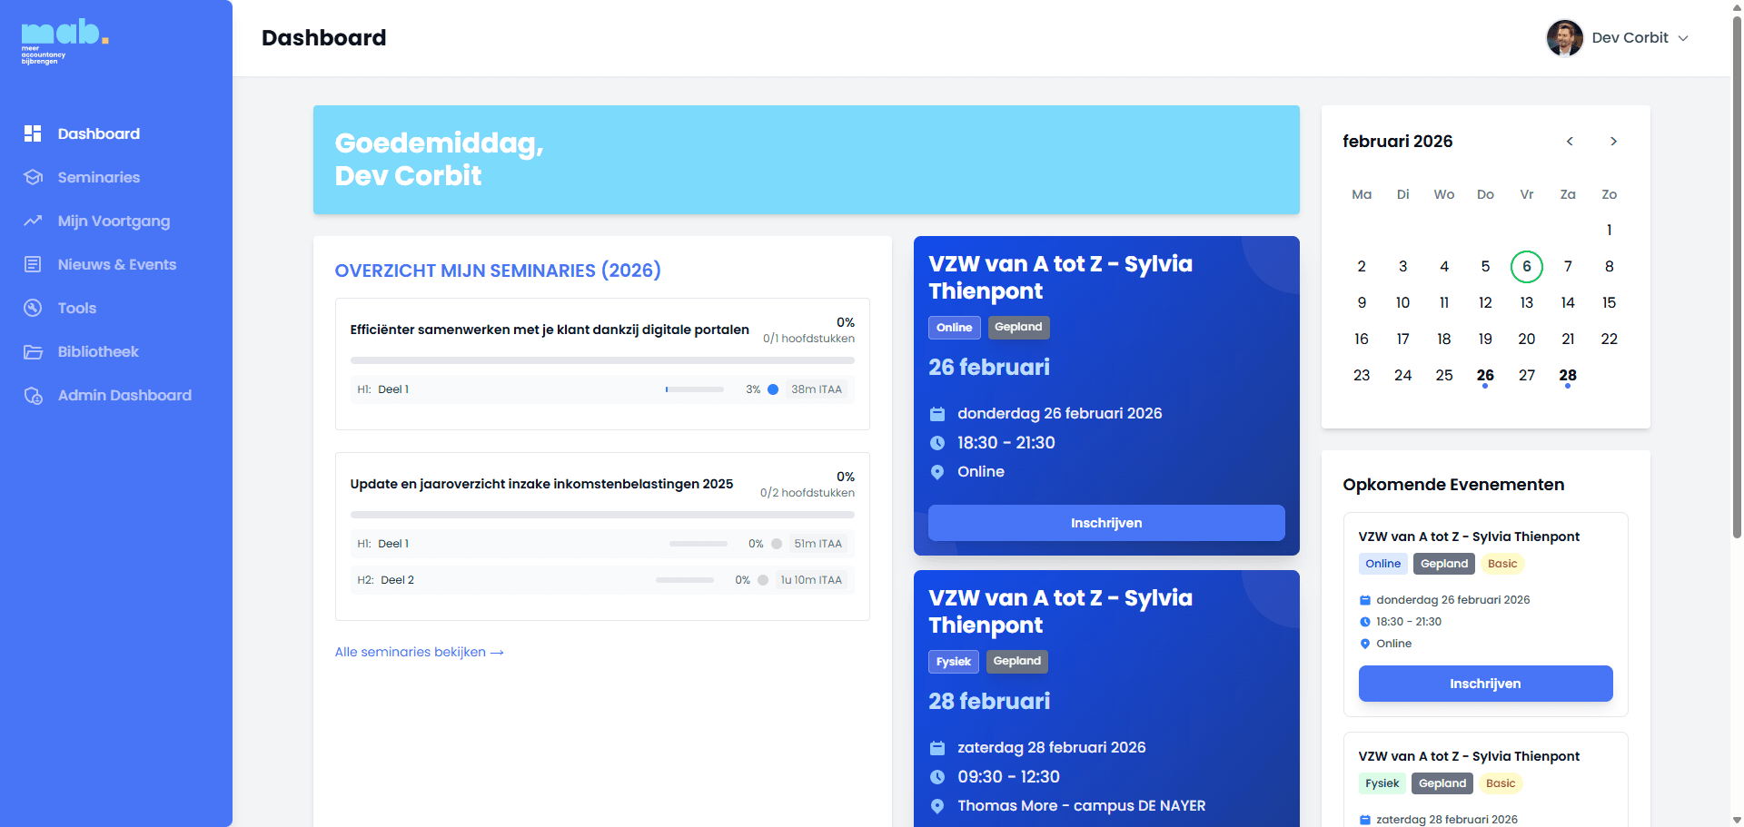Click the Gepland label on the 28 februari seminar
The width and height of the screenshot is (1744, 827).
pos(1017,661)
